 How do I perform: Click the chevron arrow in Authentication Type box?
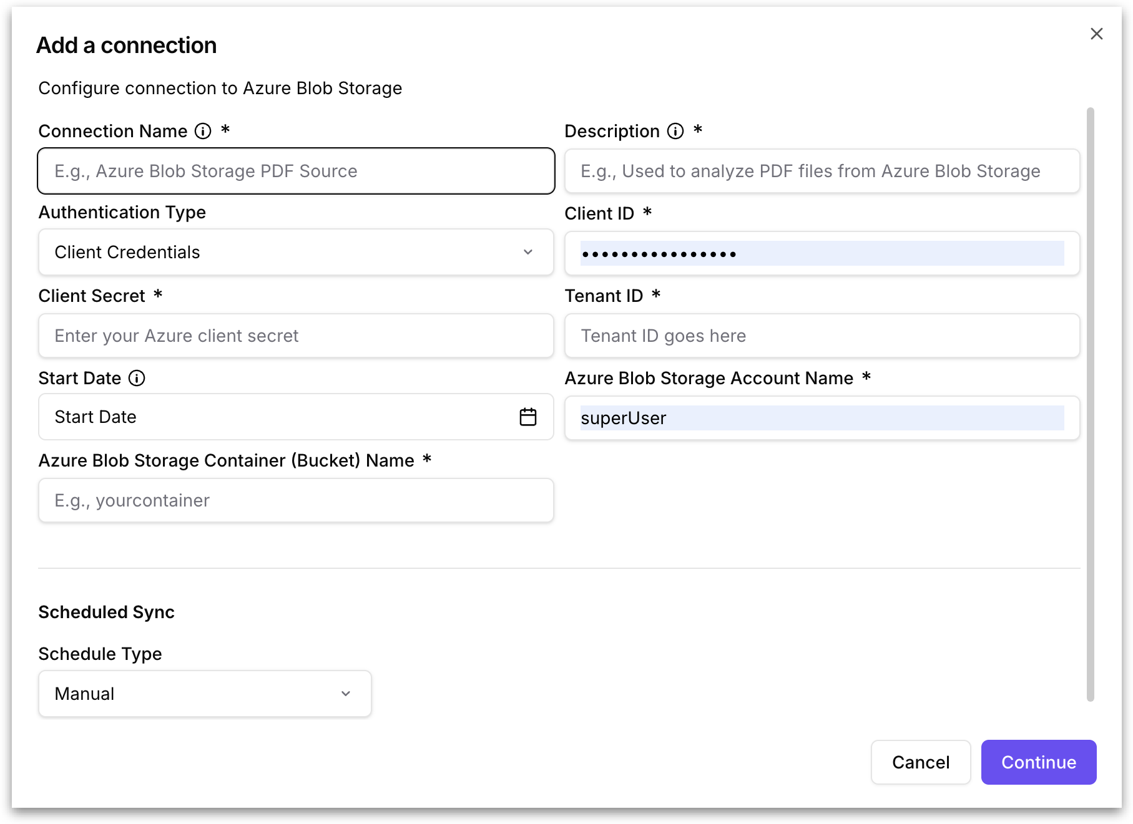coord(527,252)
